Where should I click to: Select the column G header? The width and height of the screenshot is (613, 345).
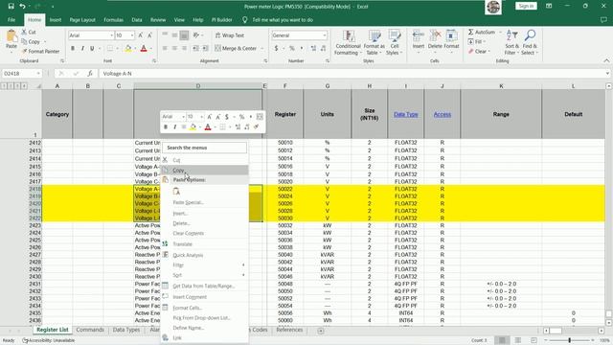[328, 86]
